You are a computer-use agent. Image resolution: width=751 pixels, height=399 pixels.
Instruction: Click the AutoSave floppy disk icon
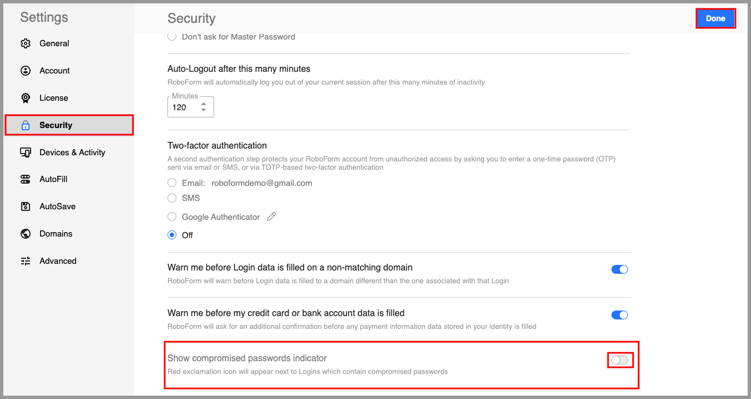[x=26, y=206]
